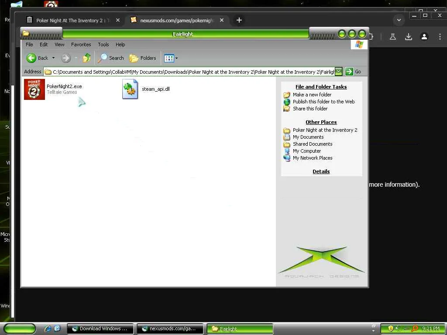Open a new browser tab with plus button
Viewport: 447px width, 335px height.
tap(239, 20)
